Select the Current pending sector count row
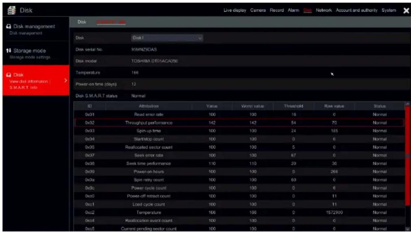The width and height of the screenshot is (411, 232). [x=239, y=229]
